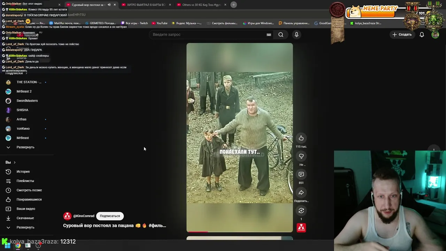
Task: Click the remix icon under share
Action: click(301, 211)
